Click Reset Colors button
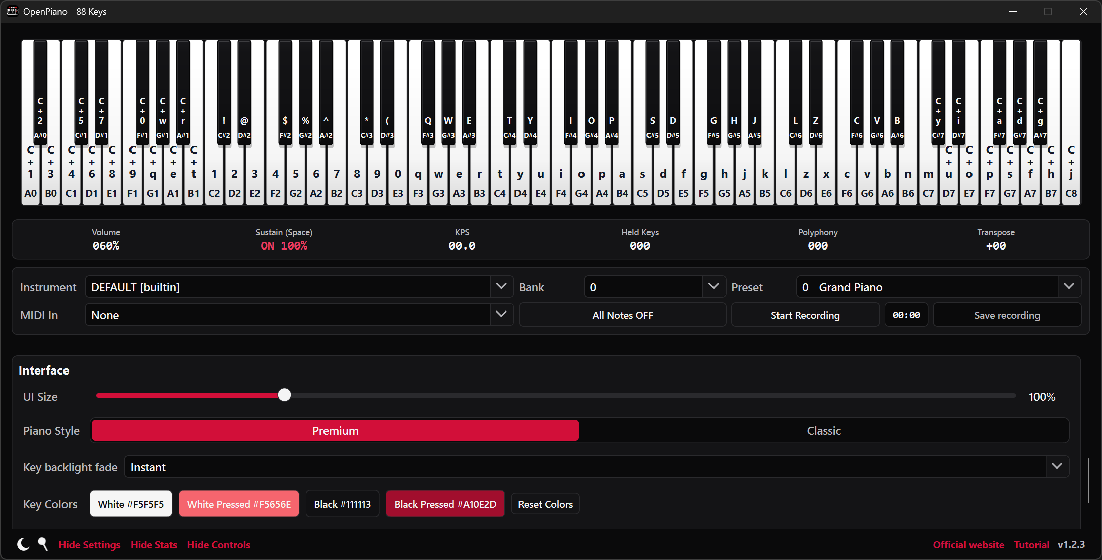The width and height of the screenshot is (1102, 560). (x=545, y=504)
